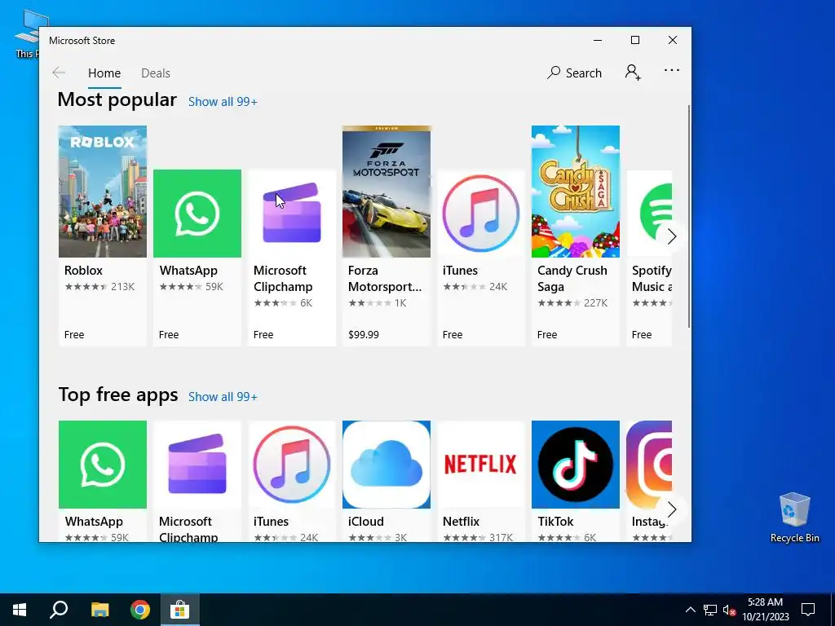Image resolution: width=835 pixels, height=626 pixels.
Task: Select Microsoft Clipchamp icon in Most popular
Action: 292,214
